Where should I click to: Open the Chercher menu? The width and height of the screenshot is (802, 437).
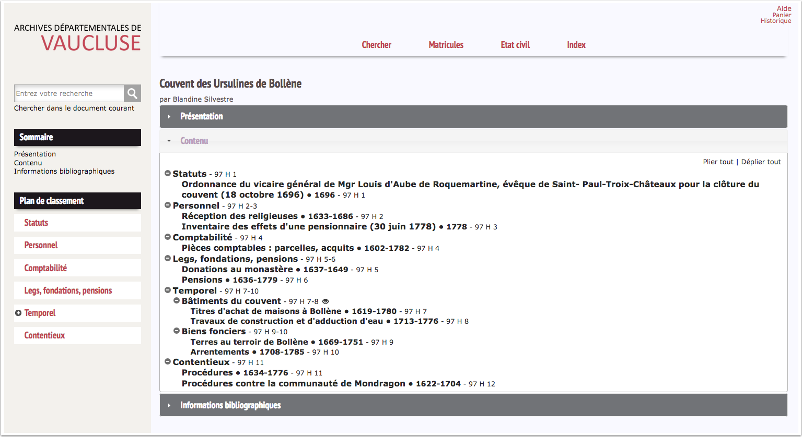pyautogui.click(x=376, y=45)
